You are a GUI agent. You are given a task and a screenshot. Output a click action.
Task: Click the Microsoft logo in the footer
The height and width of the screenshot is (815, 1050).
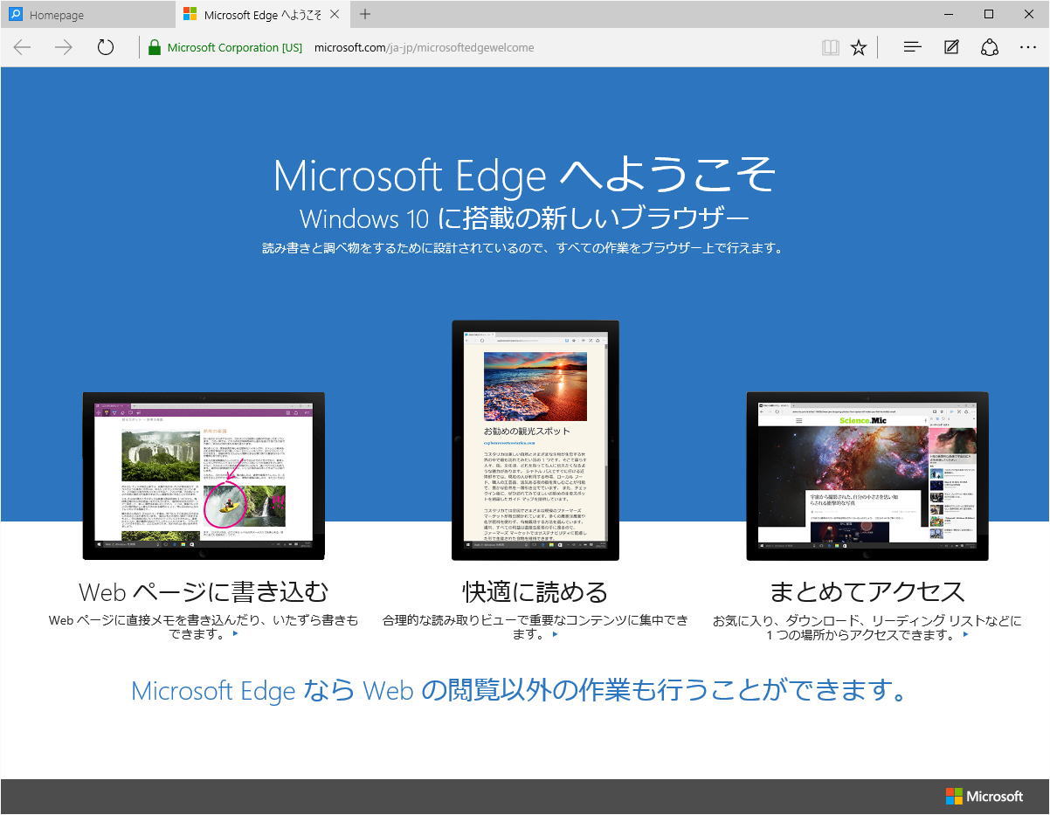click(x=984, y=797)
